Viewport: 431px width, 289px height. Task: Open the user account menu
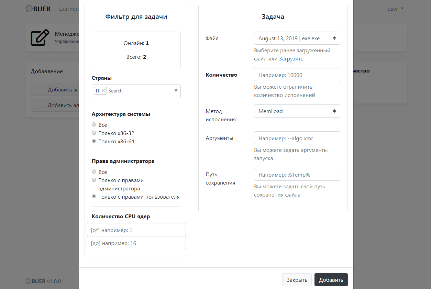[395, 9]
